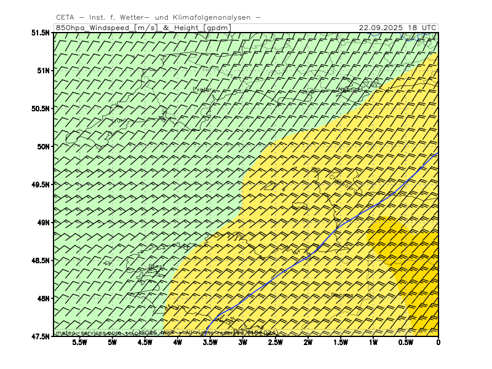
Task: Click the 850hpa_Windspeed title label
Action: [143, 28]
